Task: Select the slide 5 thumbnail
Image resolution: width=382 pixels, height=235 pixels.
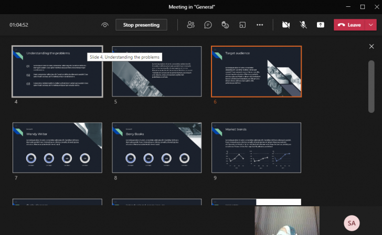Action: pyautogui.click(x=157, y=72)
